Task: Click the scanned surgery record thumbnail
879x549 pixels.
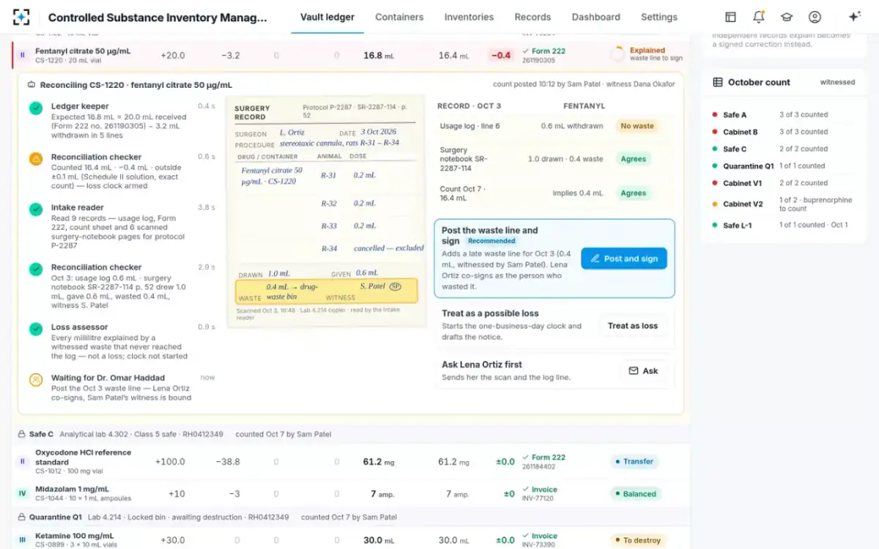Action: click(326, 211)
